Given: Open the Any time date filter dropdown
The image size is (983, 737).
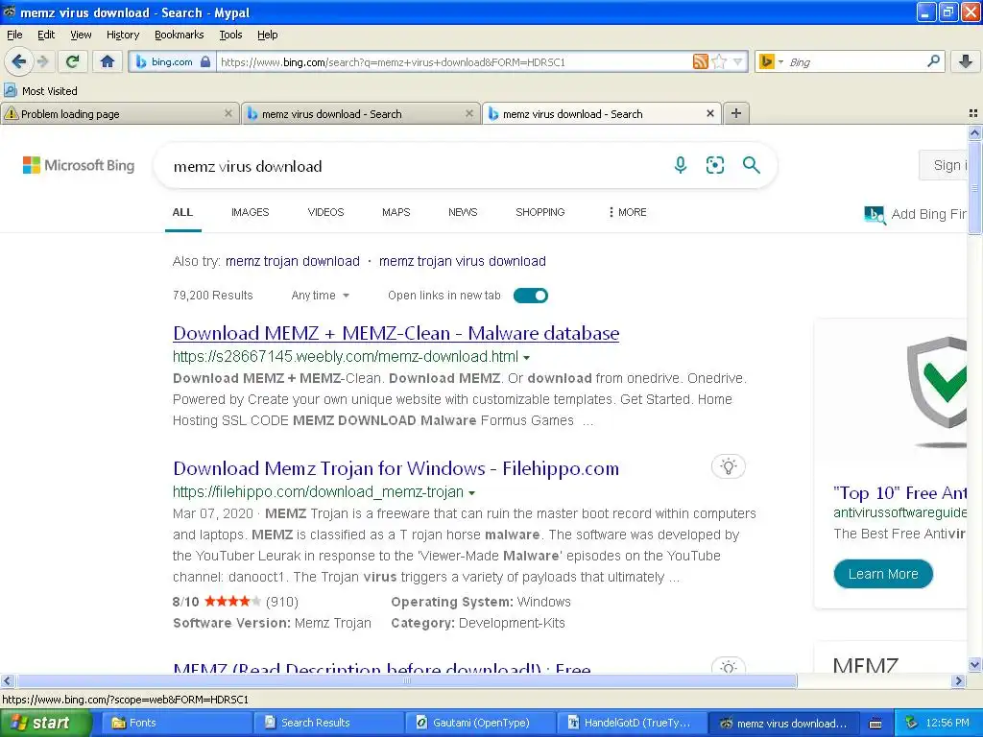Looking at the screenshot, I should click(x=321, y=296).
